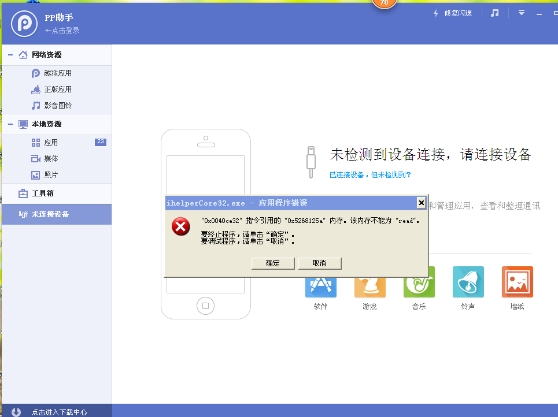Click 点击登录 to log in
Viewport: 558px width, 417px height.
pyautogui.click(x=62, y=31)
